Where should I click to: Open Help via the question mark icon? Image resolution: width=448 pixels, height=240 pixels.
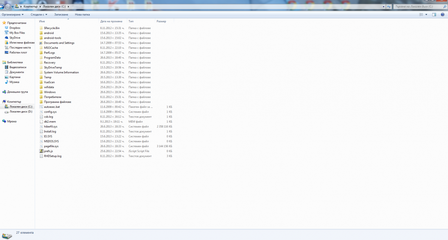click(x=443, y=15)
